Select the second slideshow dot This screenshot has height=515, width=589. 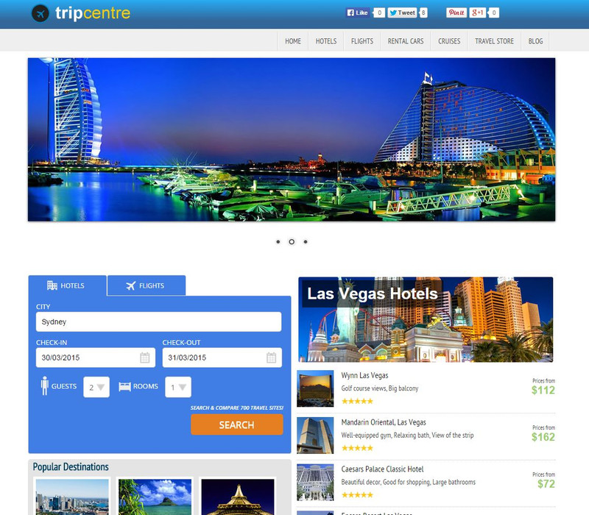point(292,242)
